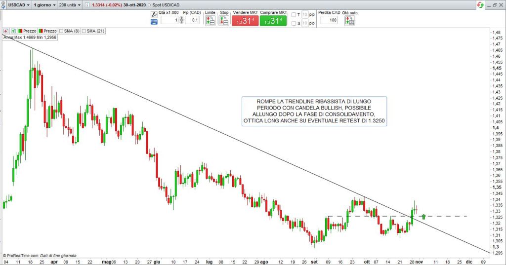Click the green Comprare MKT button
The height and width of the screenshot is (265, 506).
click(273, 21)
